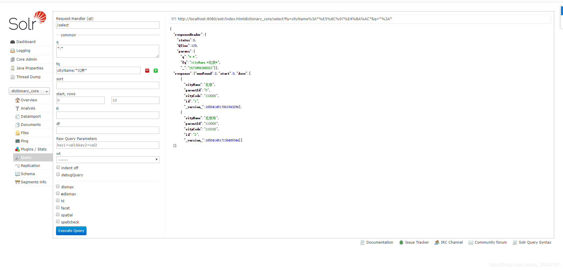Go to the Logging page
This screenshot has height=270, width=563.
[23, 51]
